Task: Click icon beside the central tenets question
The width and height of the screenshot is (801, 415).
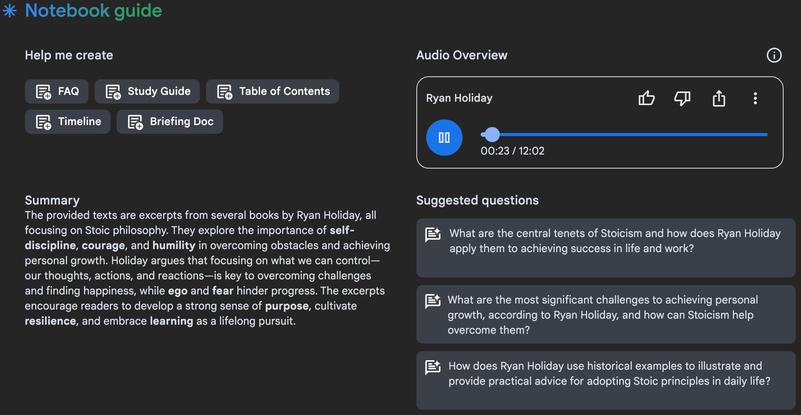Action: point(433,234)
